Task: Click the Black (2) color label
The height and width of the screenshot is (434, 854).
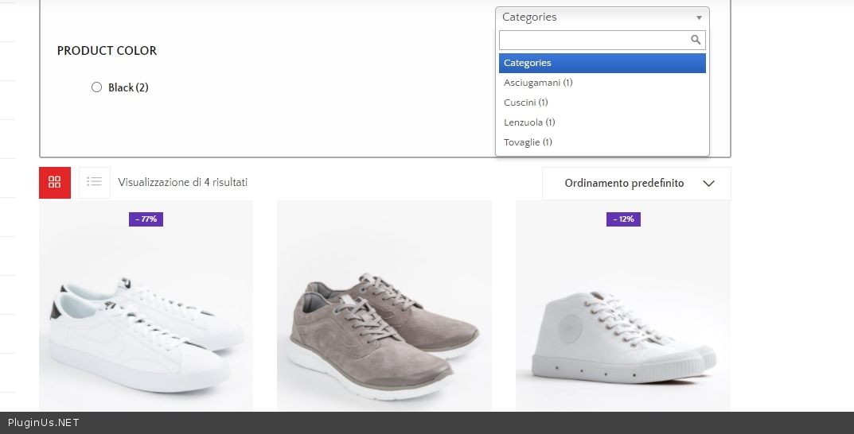Action: click(x=128, y=87)
